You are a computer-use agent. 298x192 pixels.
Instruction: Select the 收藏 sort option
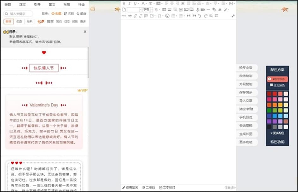click(x=57, y=14)
